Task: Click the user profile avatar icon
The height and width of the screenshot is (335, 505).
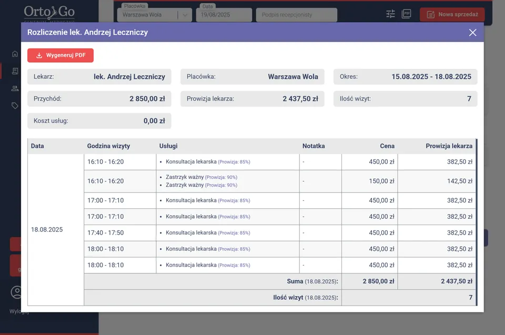Action: pos(17,292)
